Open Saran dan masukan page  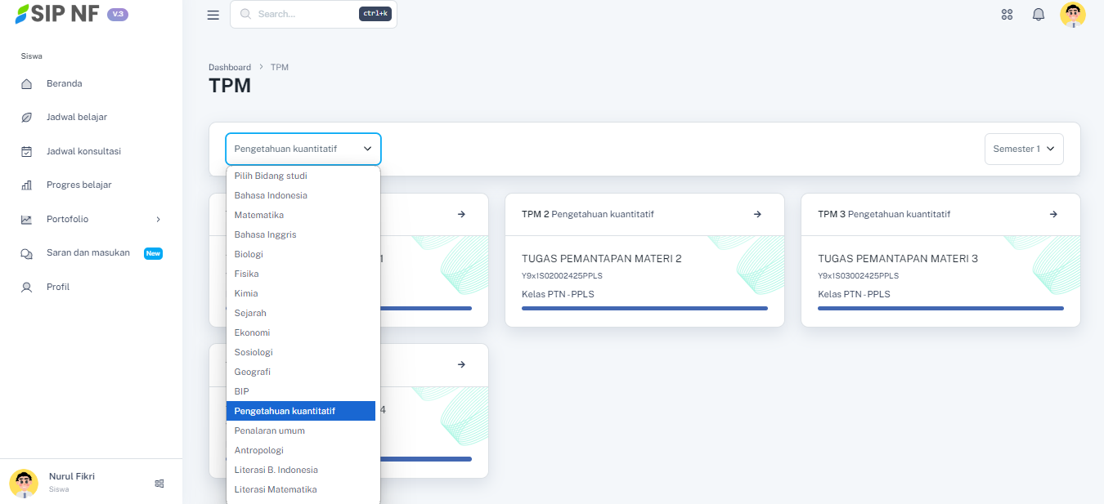coord(88,253)
